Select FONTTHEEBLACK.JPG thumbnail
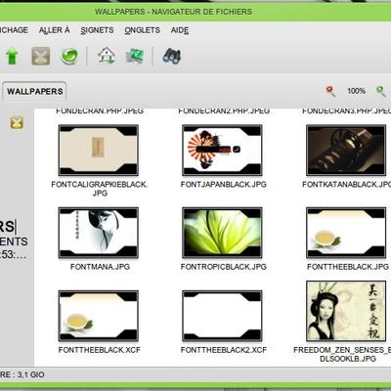Screen dimensions: 391x391 tap(346, 233)
